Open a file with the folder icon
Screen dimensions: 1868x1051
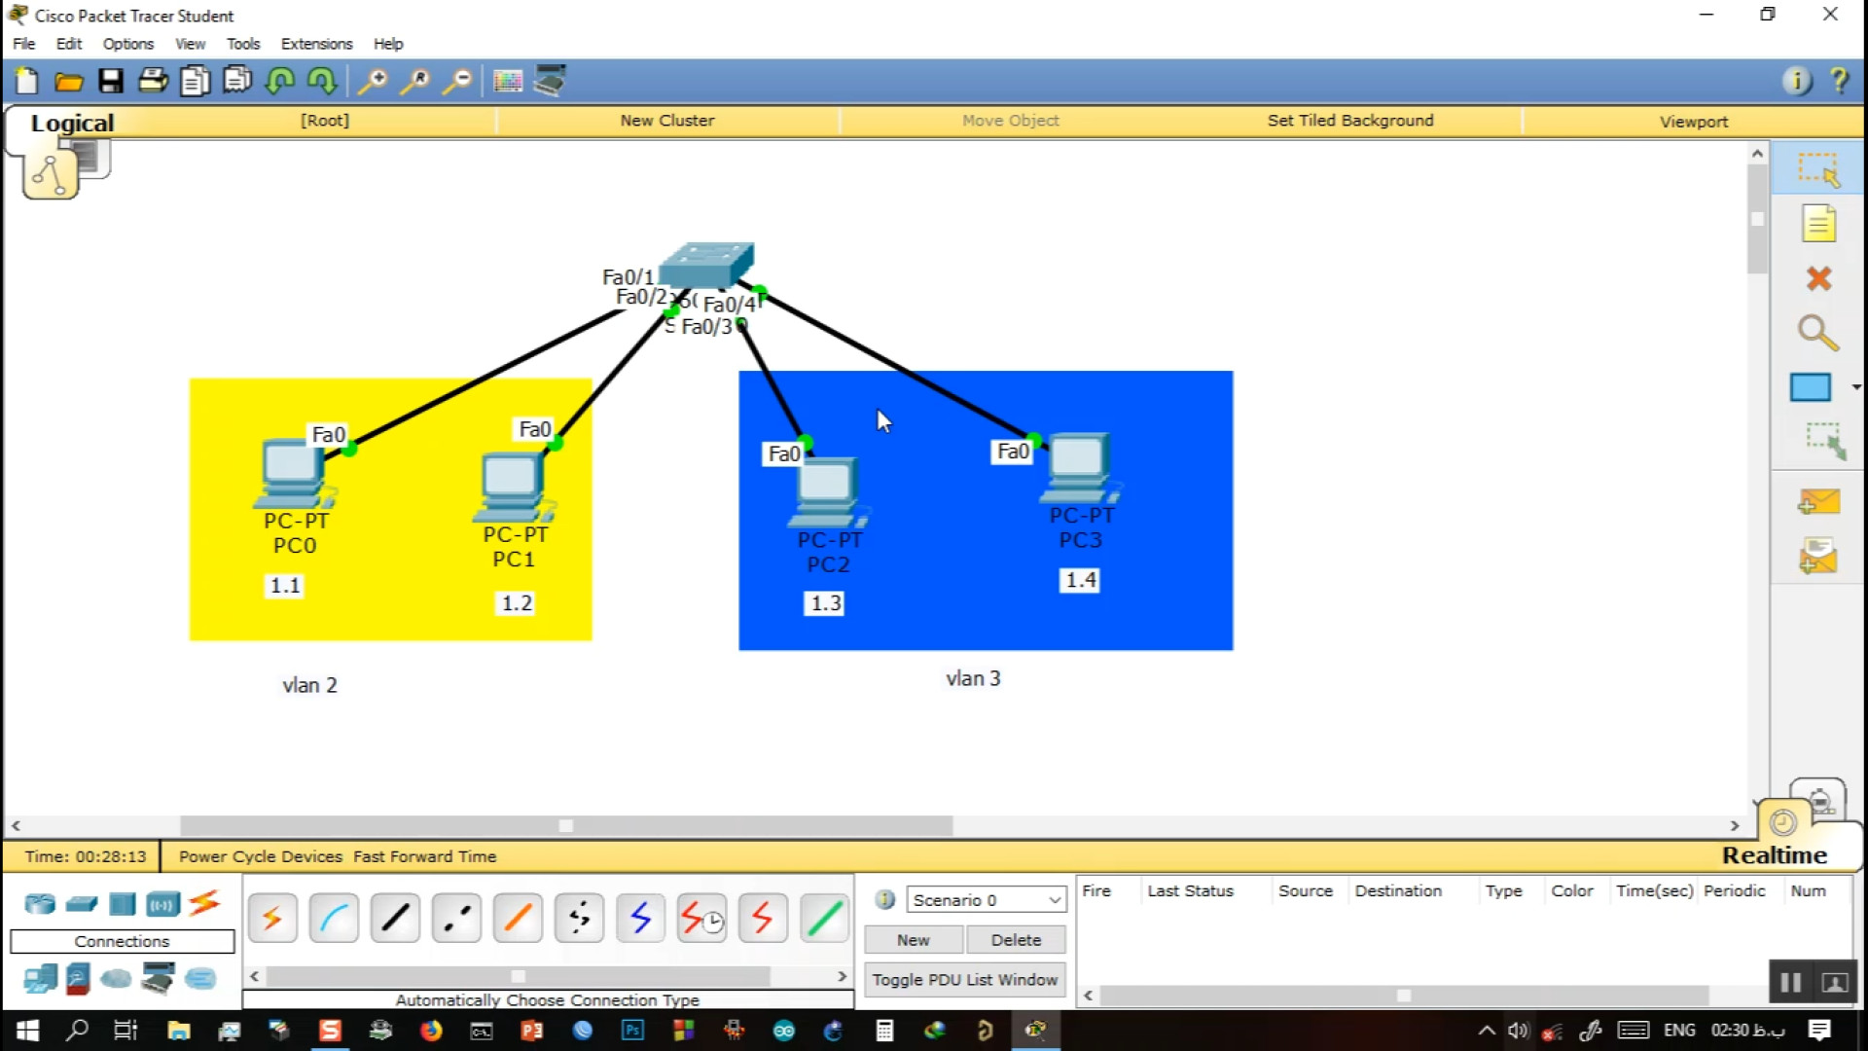pyautogui.click(x=68, y=82)
